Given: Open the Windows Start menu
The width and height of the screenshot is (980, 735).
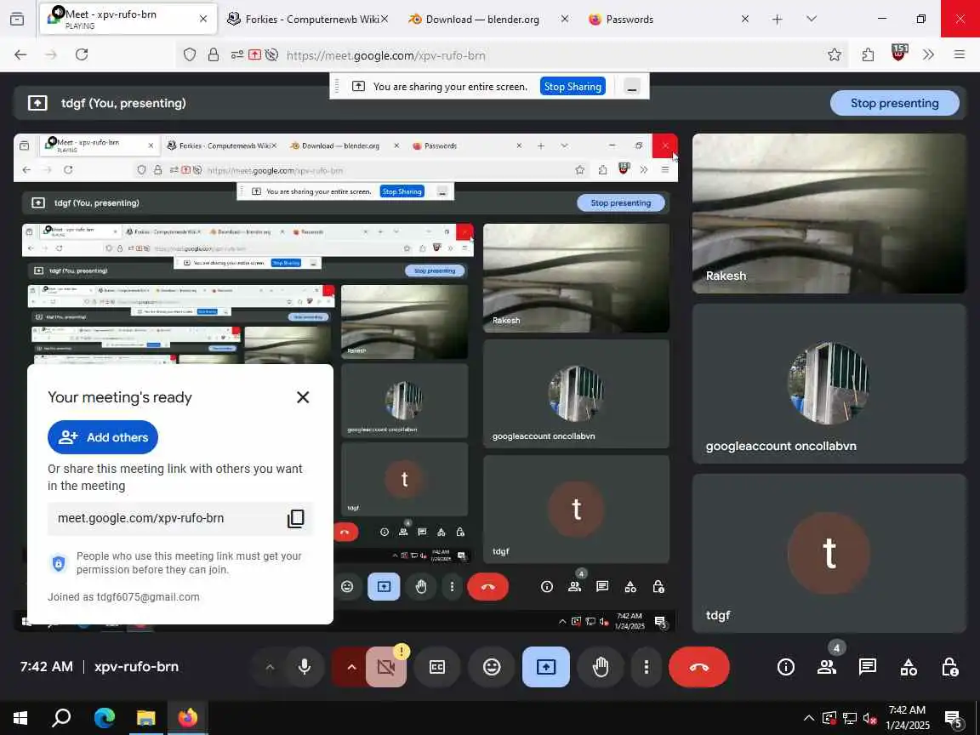Looking at the screenshot, I should click(20, 718).
